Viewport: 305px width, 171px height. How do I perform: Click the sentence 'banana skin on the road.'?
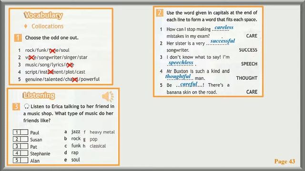192,92
